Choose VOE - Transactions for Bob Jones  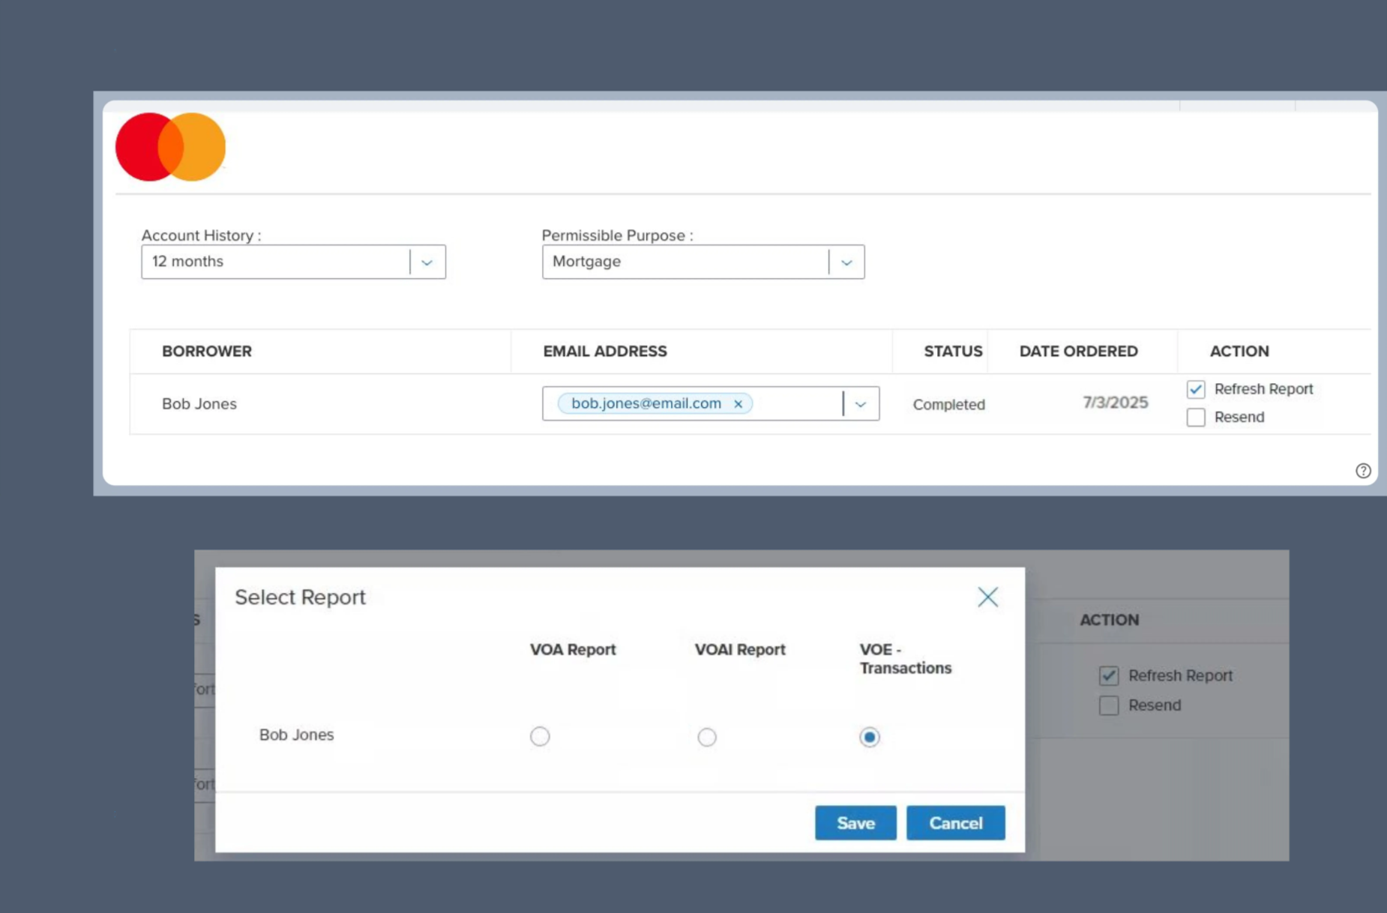(869, 737)
